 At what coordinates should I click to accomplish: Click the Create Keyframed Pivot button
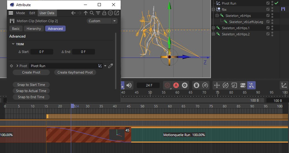click(x=75, y=72)
